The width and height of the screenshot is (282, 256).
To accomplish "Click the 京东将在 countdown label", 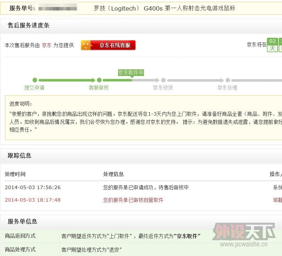I will 257,44.
